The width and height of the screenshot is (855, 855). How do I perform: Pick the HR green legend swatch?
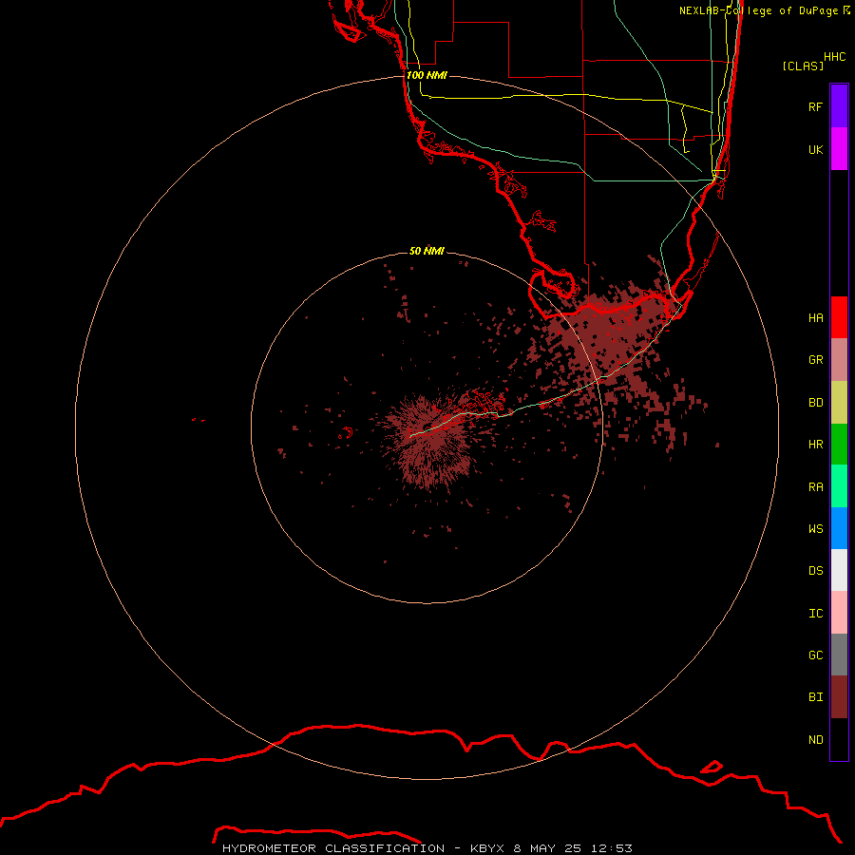pyautogui.click(x=839, y=444)
